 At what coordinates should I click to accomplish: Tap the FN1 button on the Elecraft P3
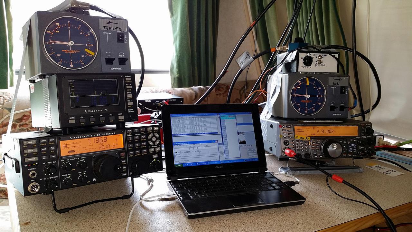coord(82,121)
